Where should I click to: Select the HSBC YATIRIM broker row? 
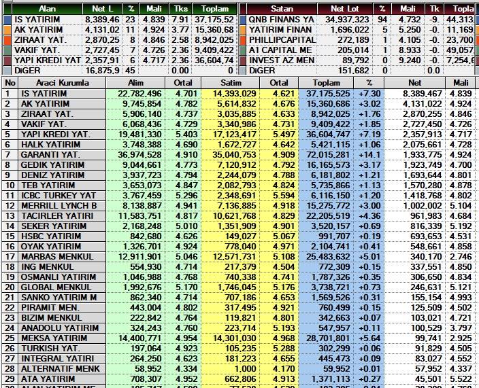point(239,236)
